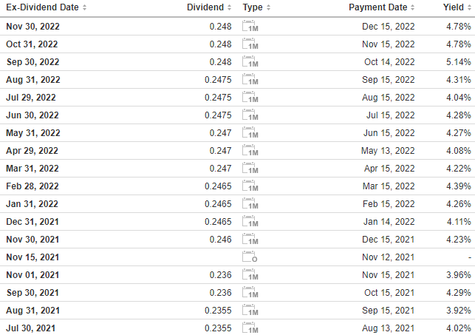Click the Yield column header
475x335 pixels.
coord(453,7)
